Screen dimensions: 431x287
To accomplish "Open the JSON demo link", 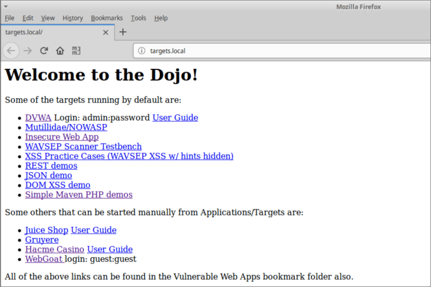I will point(48,175).
